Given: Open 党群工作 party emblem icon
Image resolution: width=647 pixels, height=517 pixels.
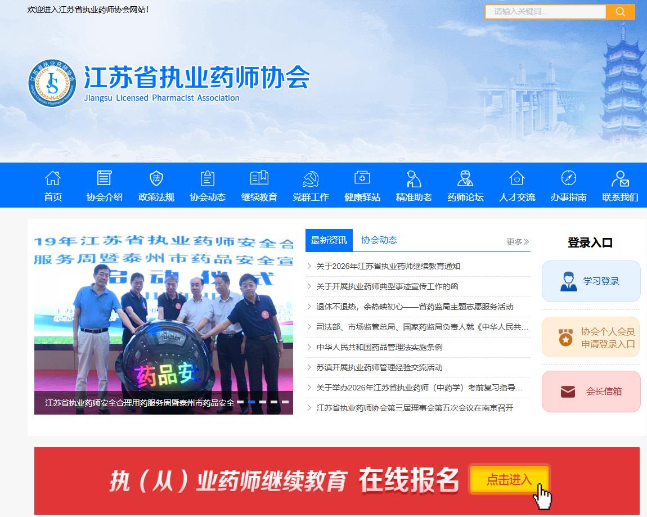Looking at the screenshot, I should (x=311, y=179).
